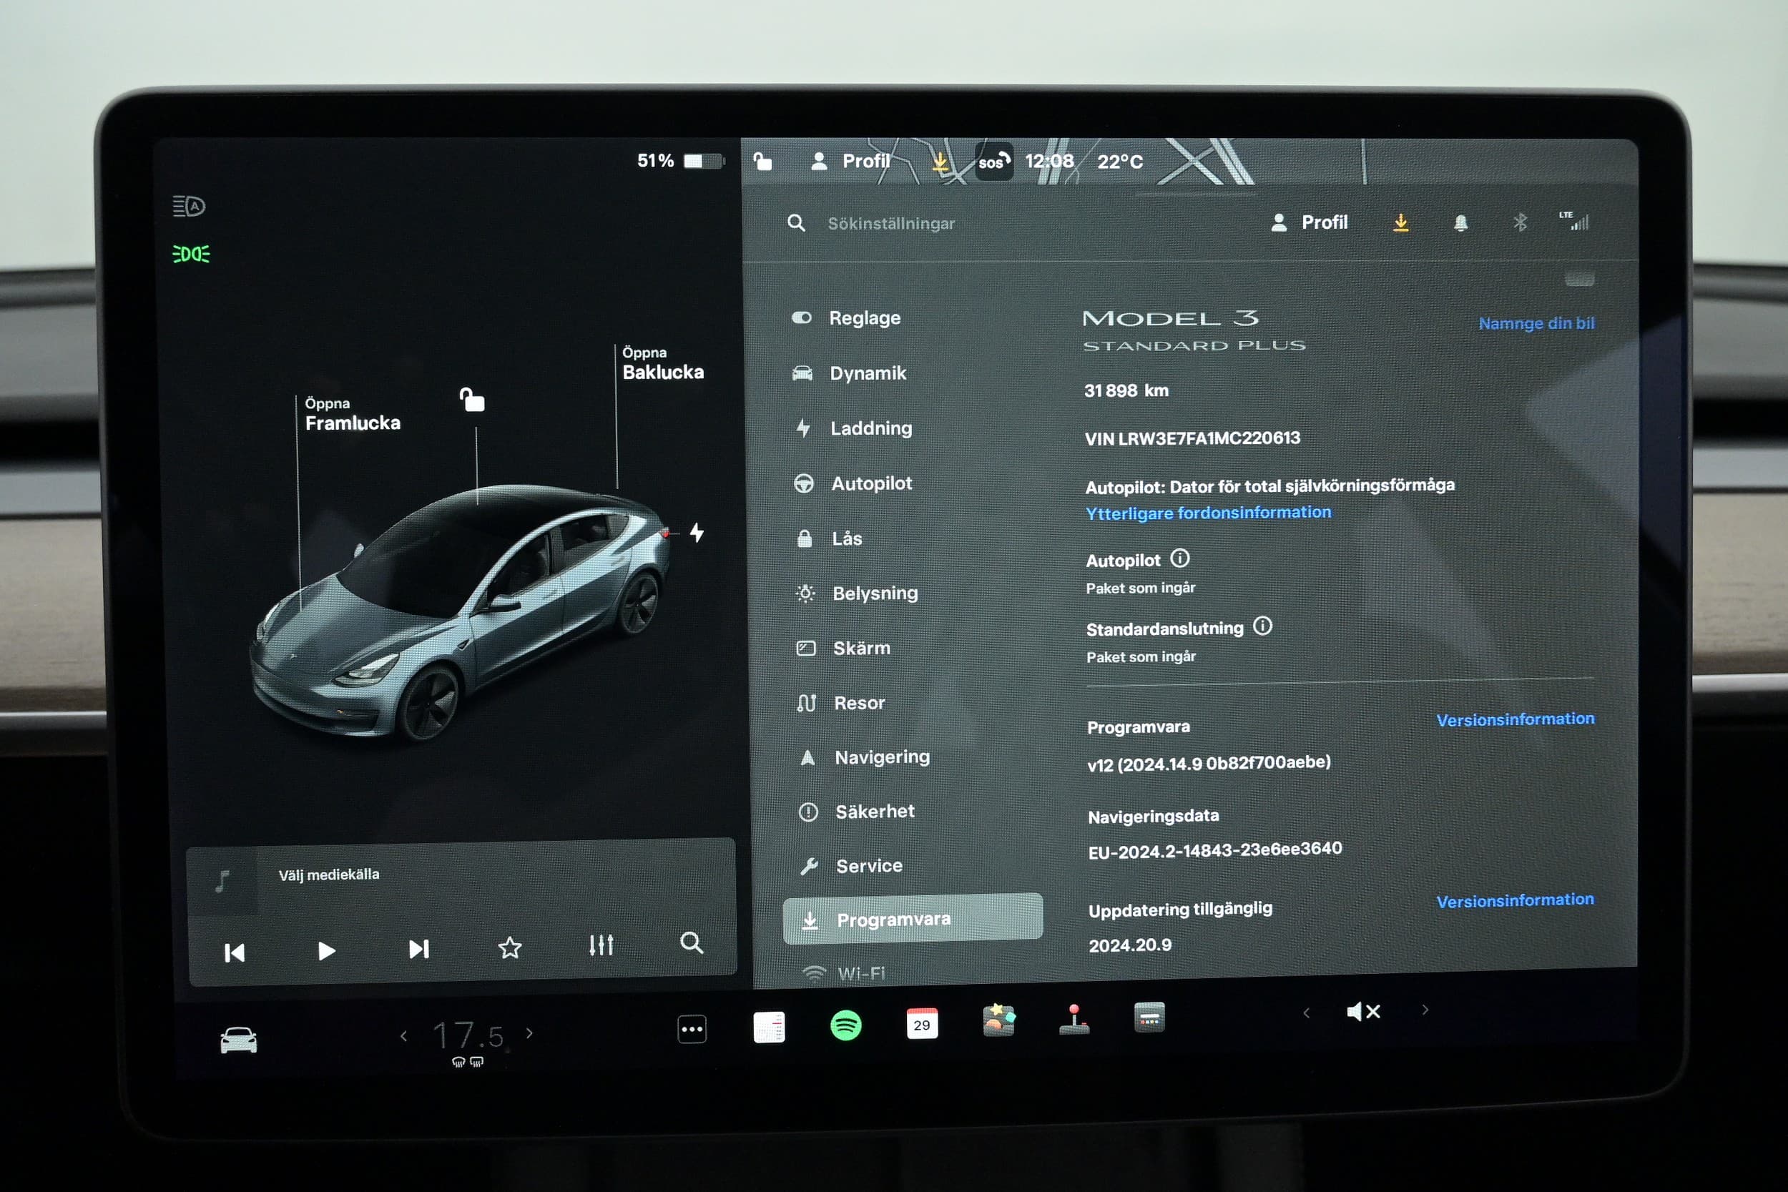
Task: Open the Lås settings menu
Action: tap(828, 539)
